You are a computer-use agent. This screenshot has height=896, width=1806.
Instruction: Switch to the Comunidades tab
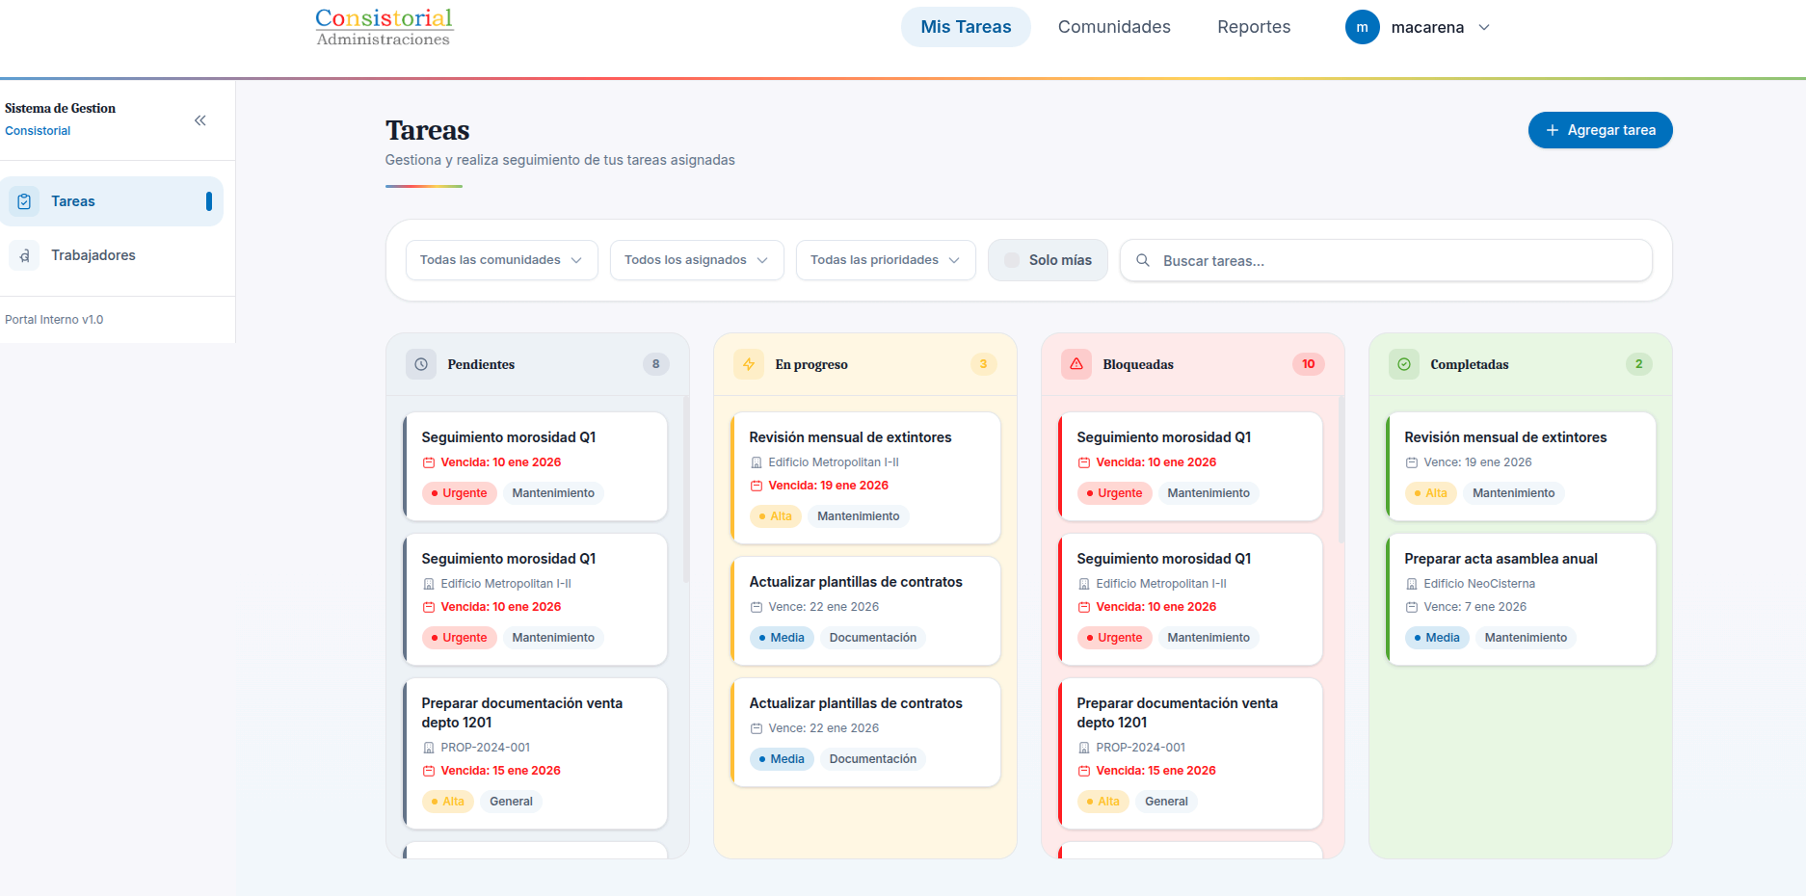1114,27
